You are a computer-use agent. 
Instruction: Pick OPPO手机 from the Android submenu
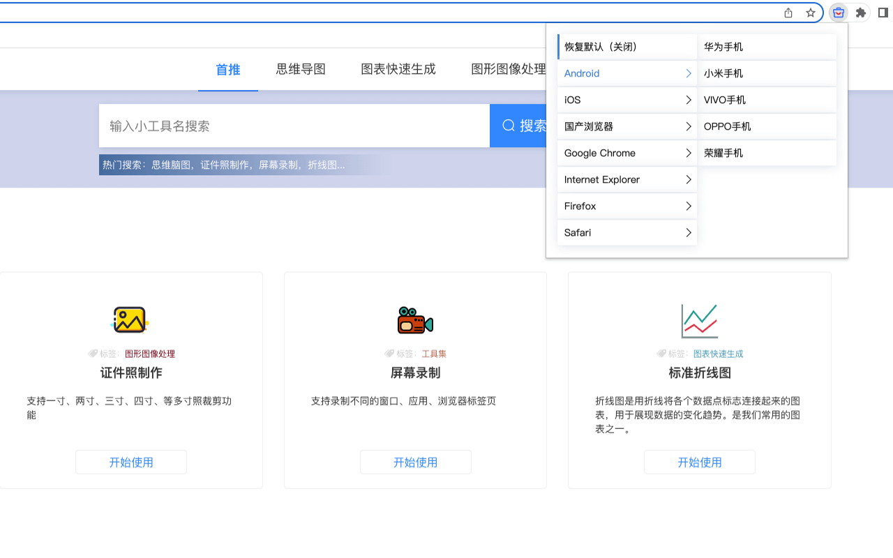(x=767, y=126)
